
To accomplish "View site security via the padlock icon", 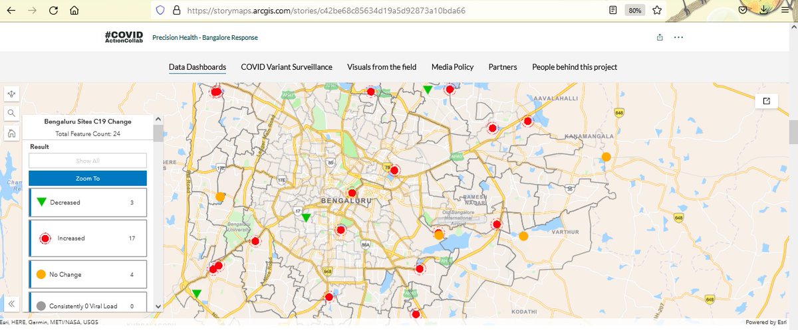I will pos(176,11).
